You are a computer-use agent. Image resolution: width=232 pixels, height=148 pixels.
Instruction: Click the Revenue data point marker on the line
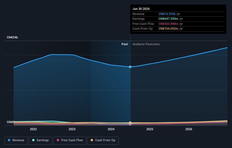130,67
